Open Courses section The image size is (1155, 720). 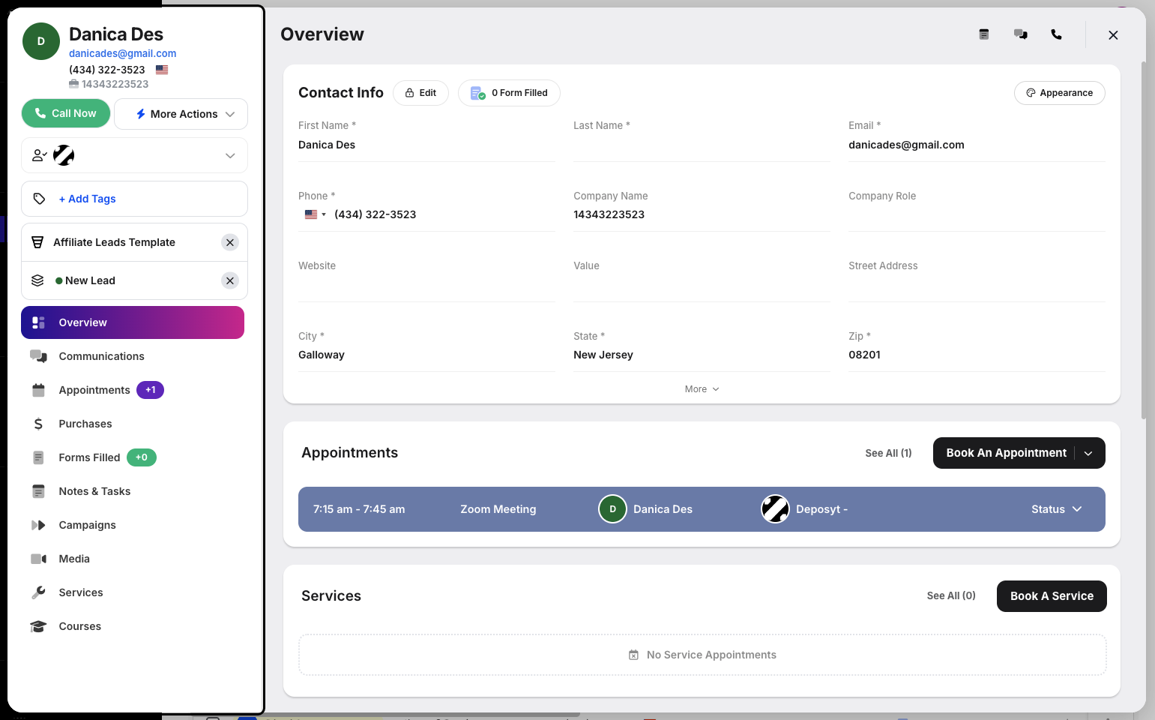coord(133,626)
